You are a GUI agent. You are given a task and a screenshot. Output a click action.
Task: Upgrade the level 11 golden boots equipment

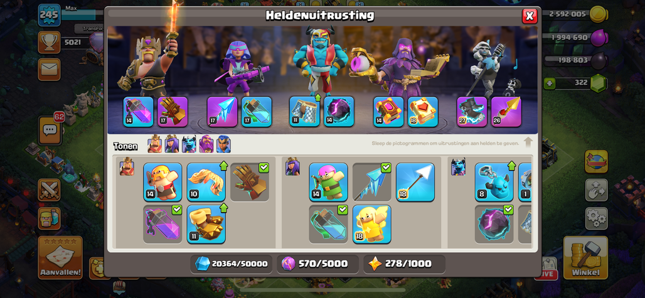pyautogui.click(x=206, y=224)
